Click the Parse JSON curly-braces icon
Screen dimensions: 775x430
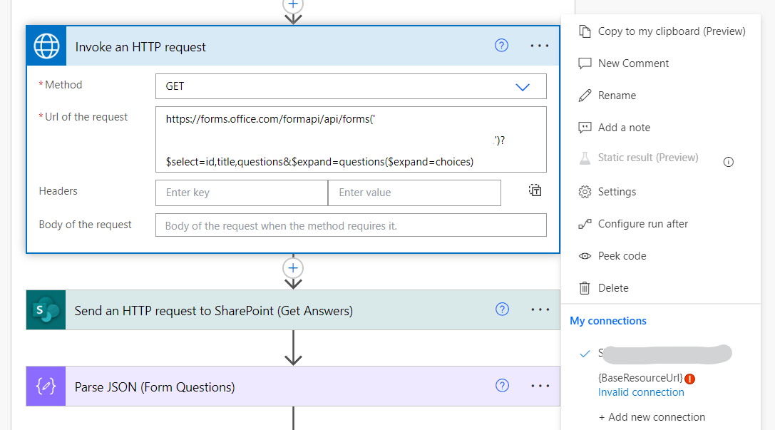click(x=46, y=387)
